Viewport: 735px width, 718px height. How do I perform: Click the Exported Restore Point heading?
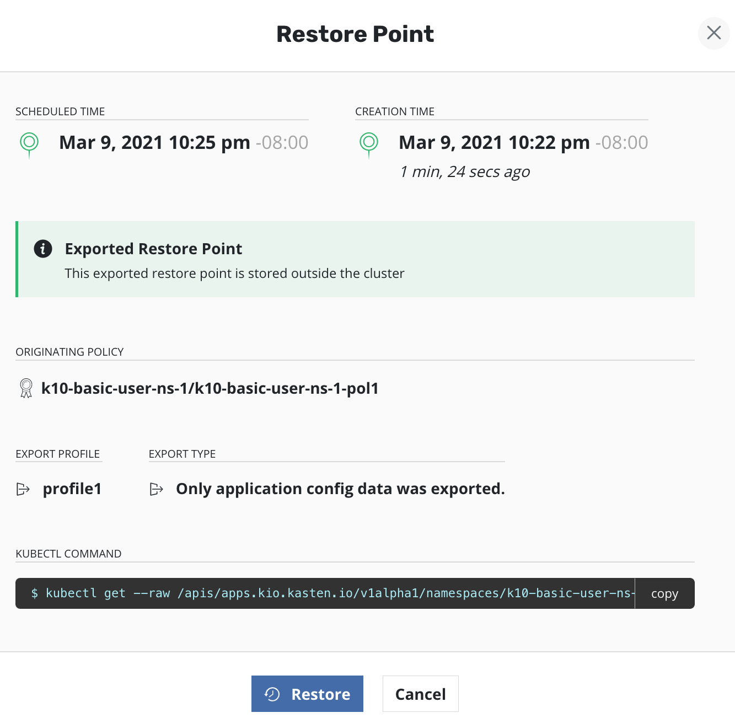click(153, 249)
